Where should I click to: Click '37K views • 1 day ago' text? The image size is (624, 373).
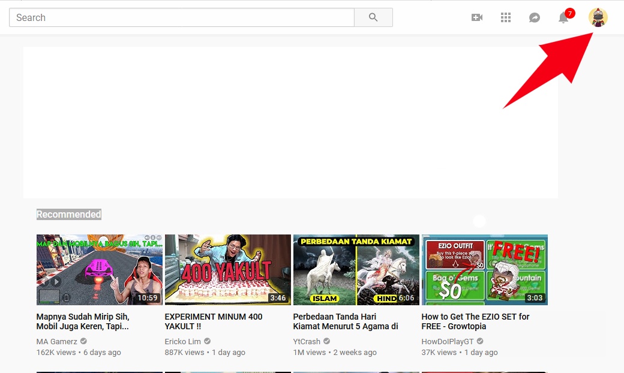coord(460,353)
